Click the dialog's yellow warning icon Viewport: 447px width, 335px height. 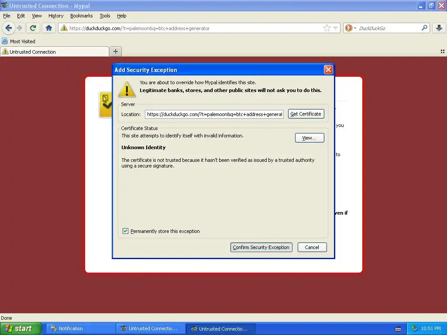127,89
